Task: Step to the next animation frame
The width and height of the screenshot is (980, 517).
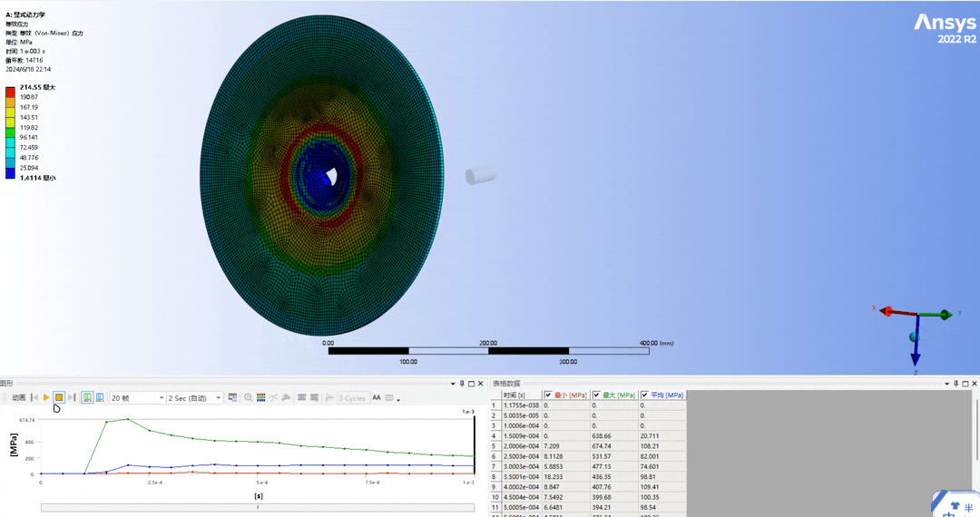Action: click(x=72, y=397)
